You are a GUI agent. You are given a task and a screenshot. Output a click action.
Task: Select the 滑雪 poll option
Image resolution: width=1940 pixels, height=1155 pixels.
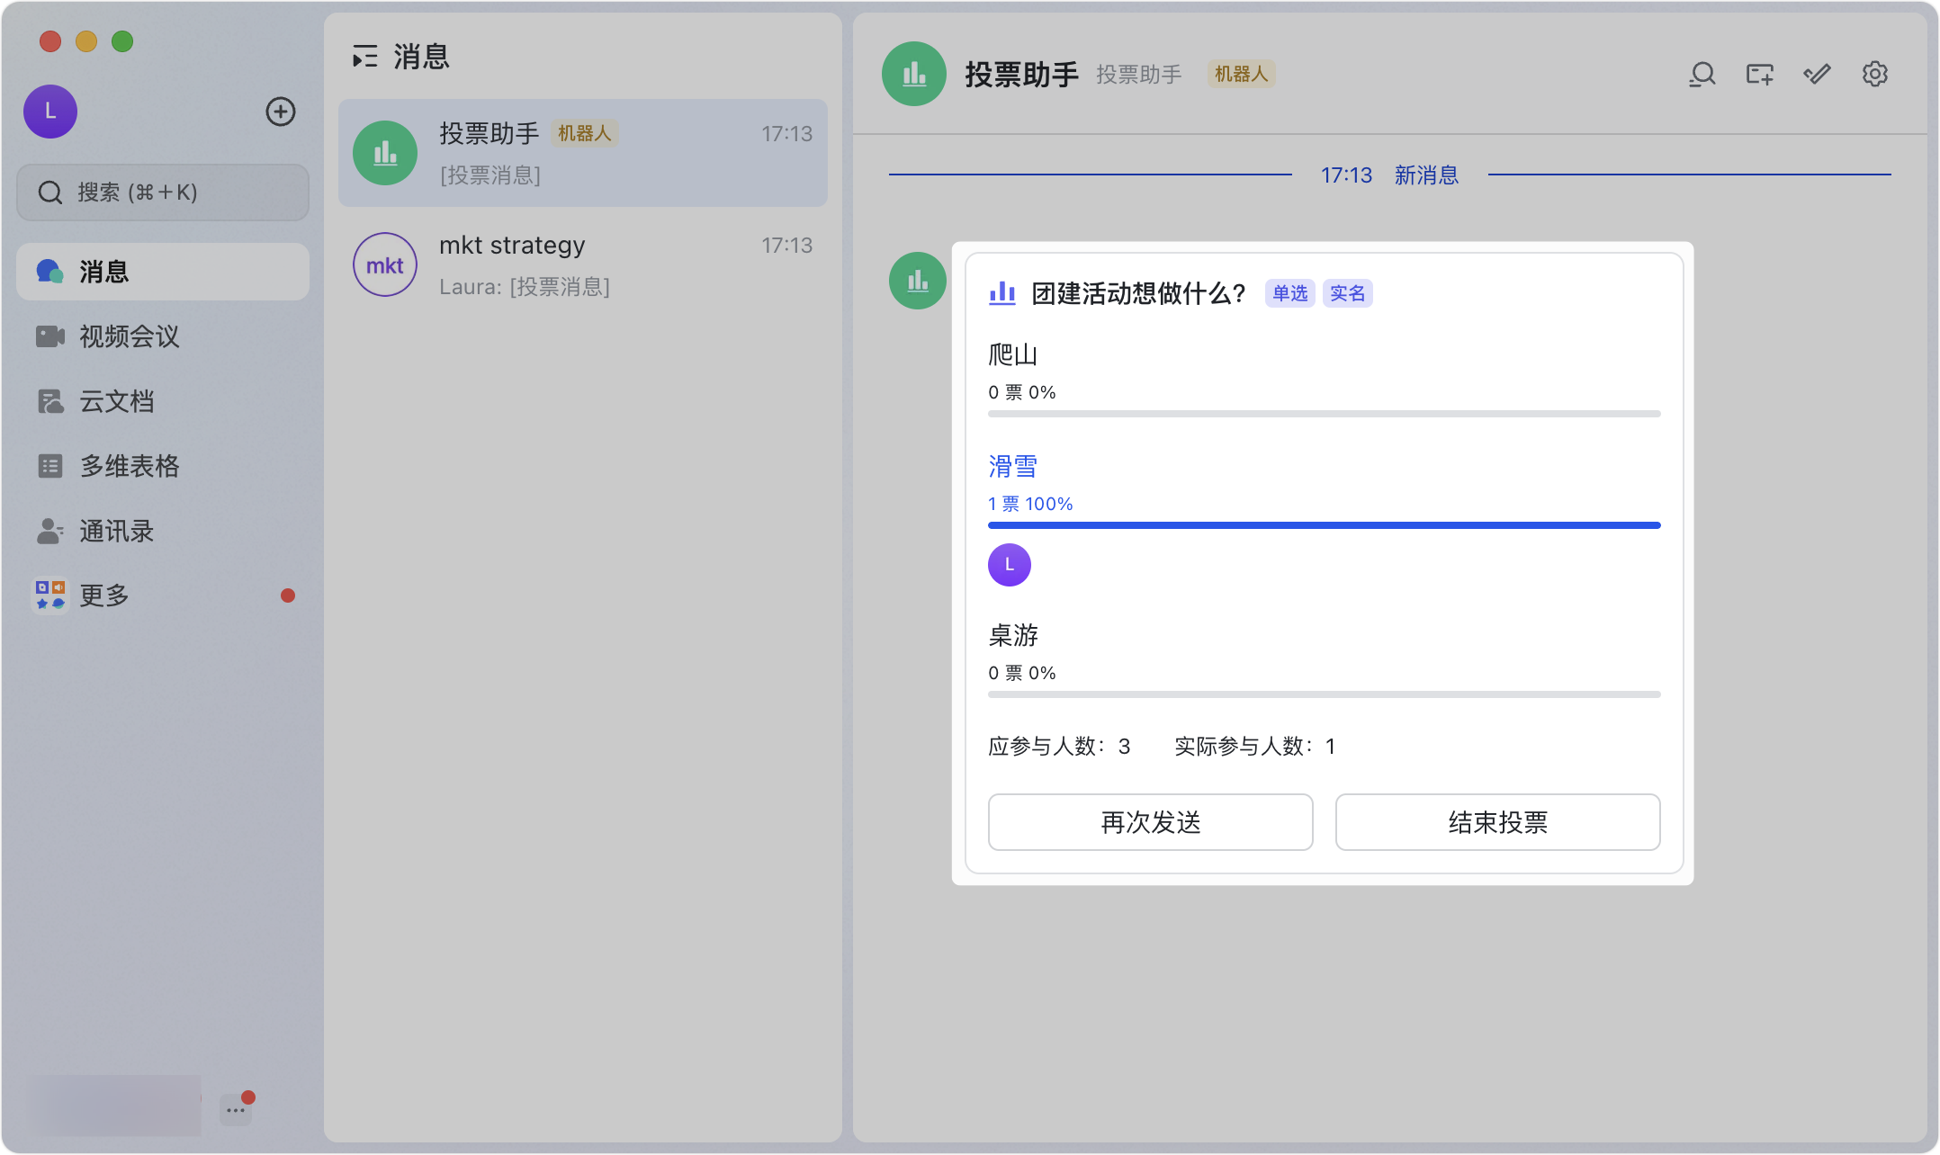click(1011, 465)
